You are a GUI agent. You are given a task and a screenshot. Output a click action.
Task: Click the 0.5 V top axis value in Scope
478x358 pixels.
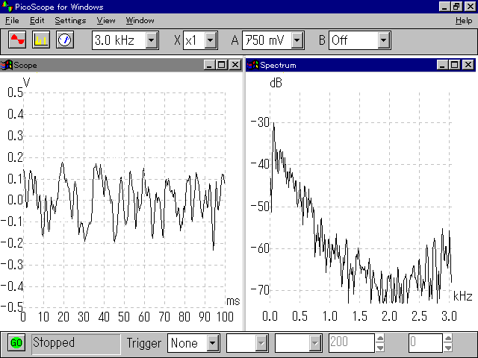point(15,92)
